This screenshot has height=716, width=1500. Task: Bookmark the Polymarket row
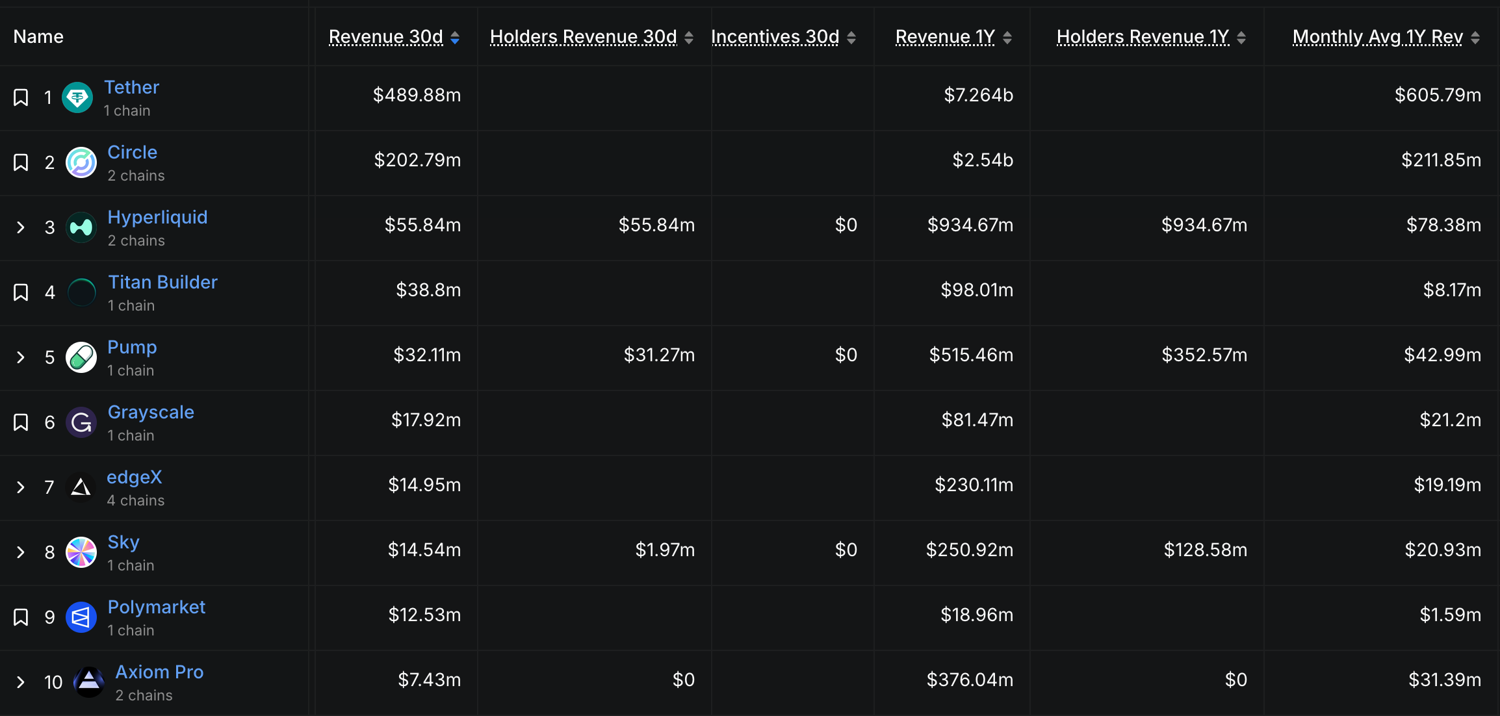[20, 617]
